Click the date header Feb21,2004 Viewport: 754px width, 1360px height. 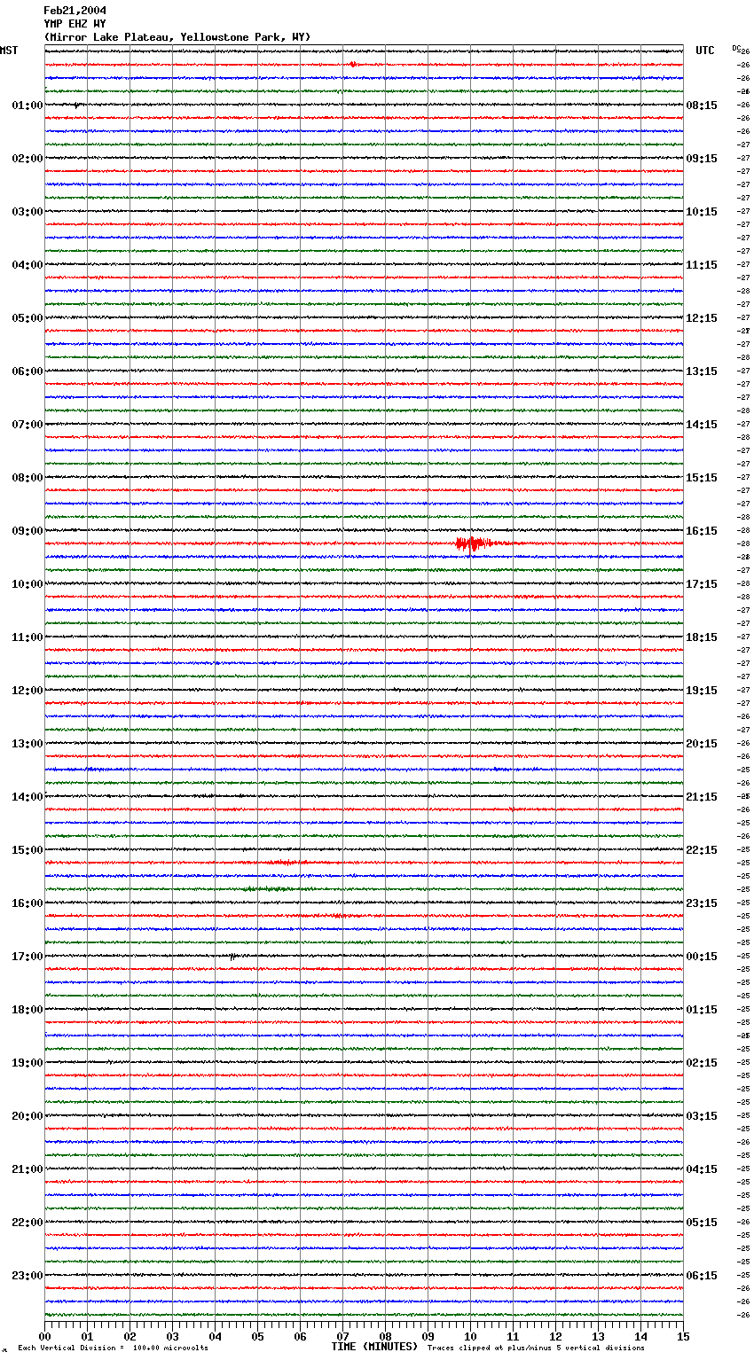click(75, 11)
